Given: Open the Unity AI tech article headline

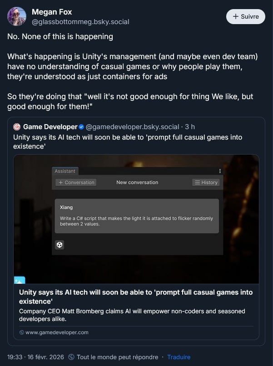Looking at the screenshot, I should point(136,297).
